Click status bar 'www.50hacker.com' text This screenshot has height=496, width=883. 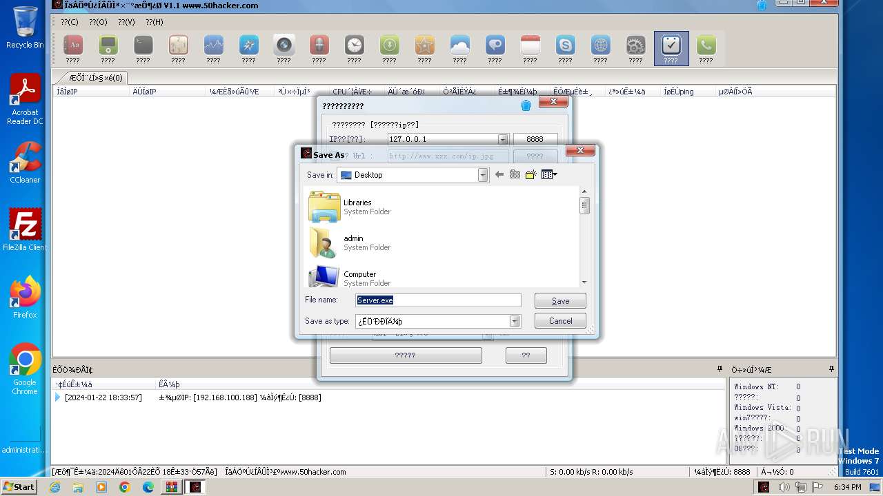(x=313, y=472)
